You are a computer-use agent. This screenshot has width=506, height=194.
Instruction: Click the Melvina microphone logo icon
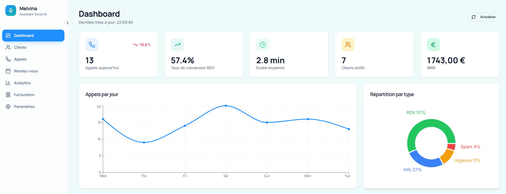pos(11,10)
